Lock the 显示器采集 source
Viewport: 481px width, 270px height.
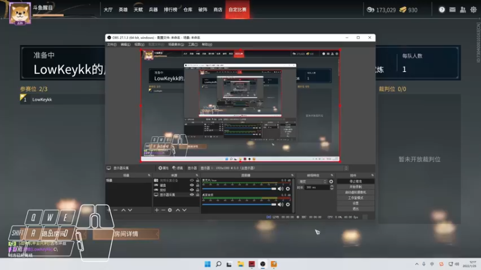coord(198,194)
